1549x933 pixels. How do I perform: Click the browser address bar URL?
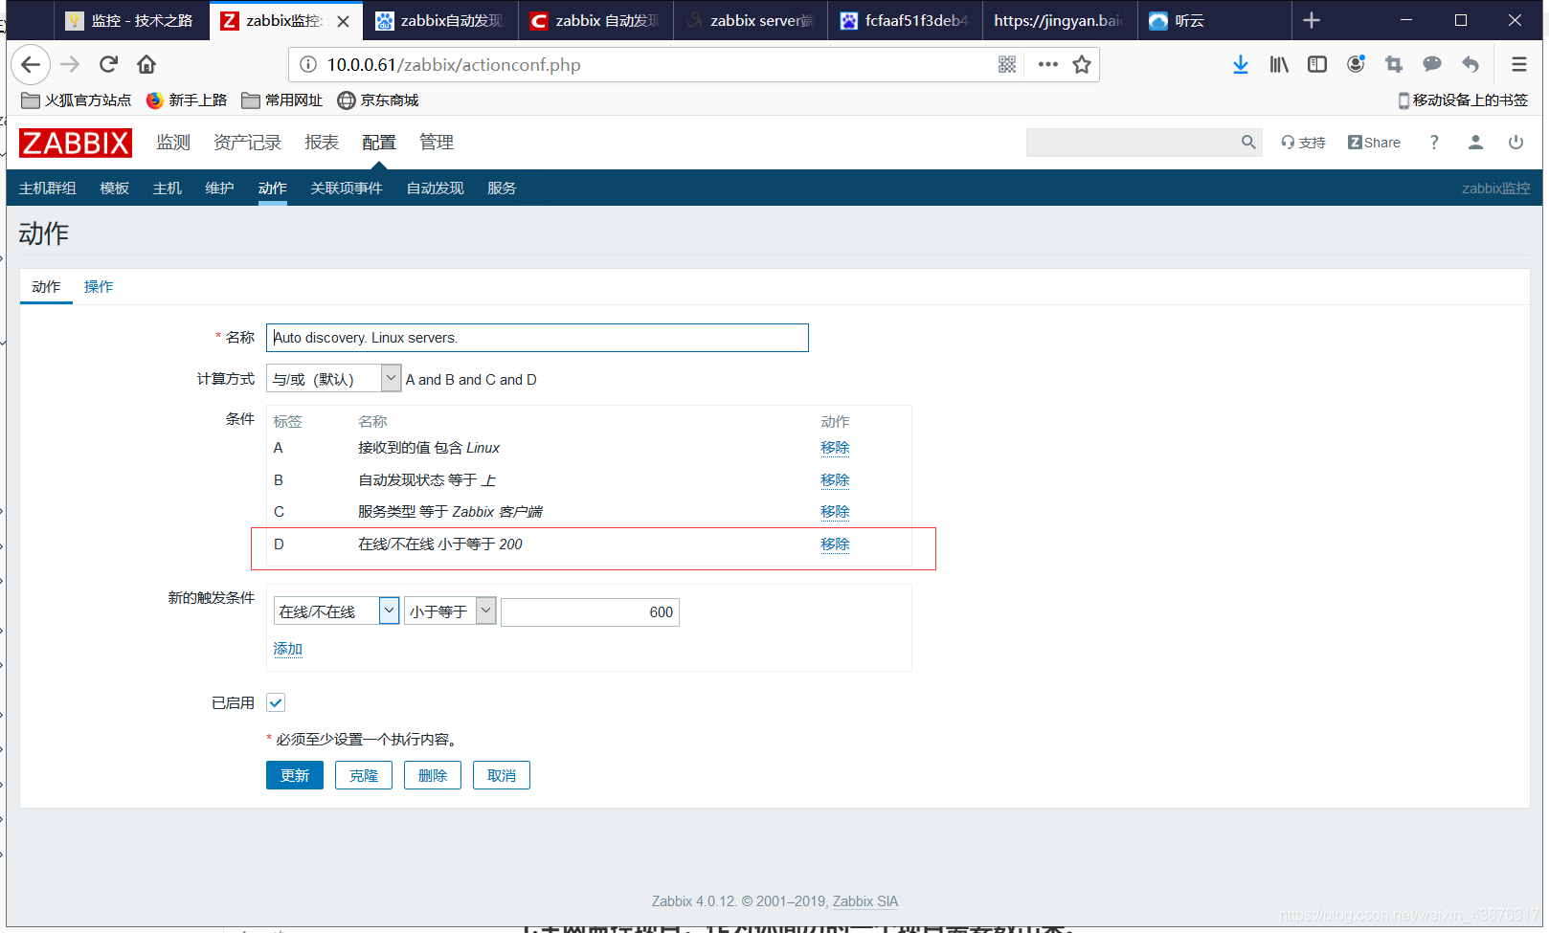click(454, 64)
